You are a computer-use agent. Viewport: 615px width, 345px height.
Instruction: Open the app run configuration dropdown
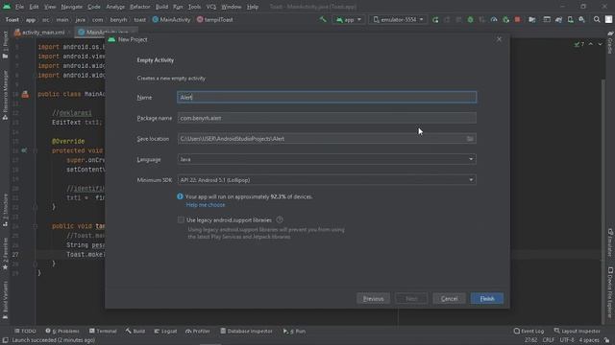click(x=348, y=19)
